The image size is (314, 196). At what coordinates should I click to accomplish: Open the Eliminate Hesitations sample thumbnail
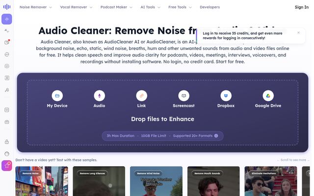(271, 181)
